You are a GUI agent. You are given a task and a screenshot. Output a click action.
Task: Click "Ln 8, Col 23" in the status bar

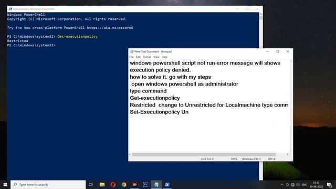pyautogui.click(x=207, y=159)
